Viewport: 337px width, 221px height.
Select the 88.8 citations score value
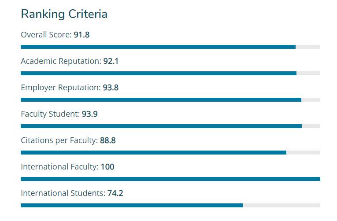(x=107, y=140)
